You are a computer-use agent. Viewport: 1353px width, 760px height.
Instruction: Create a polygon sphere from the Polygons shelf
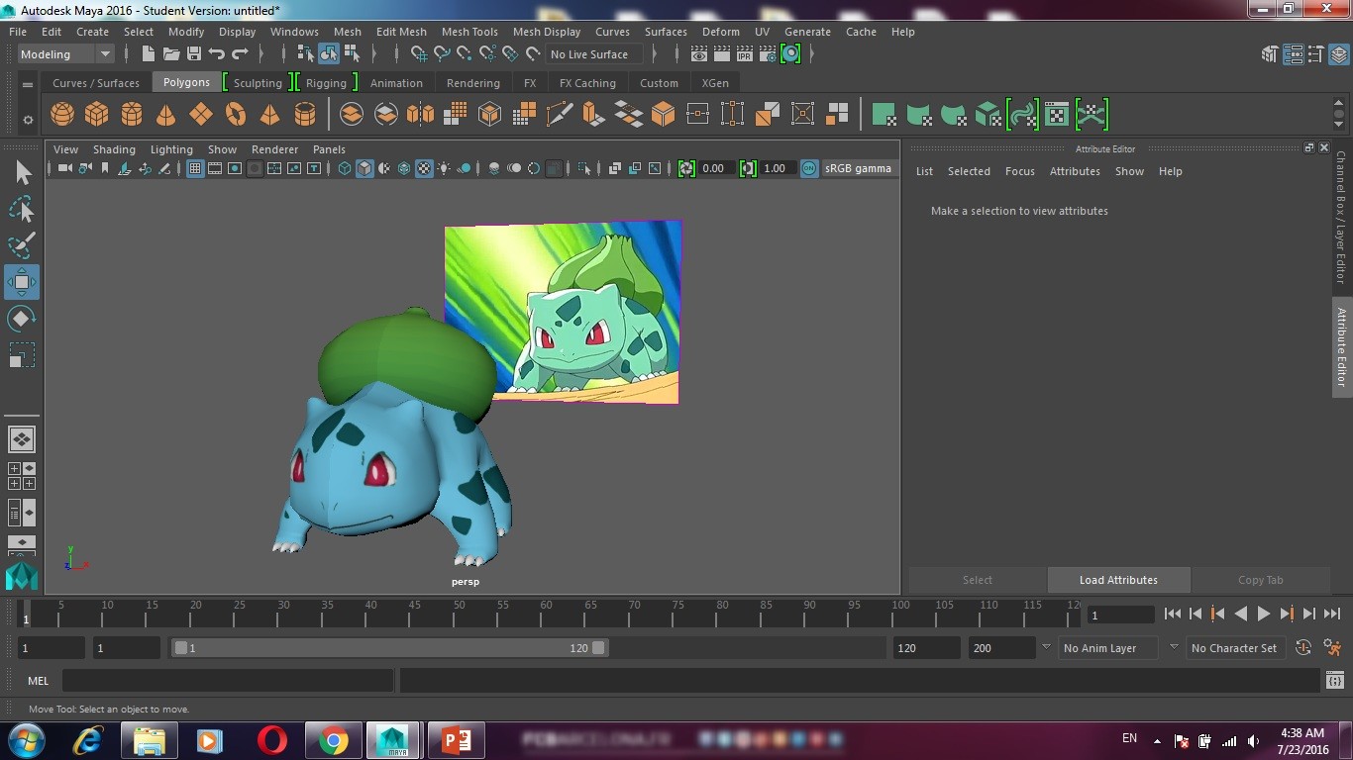tap(61, 114)
